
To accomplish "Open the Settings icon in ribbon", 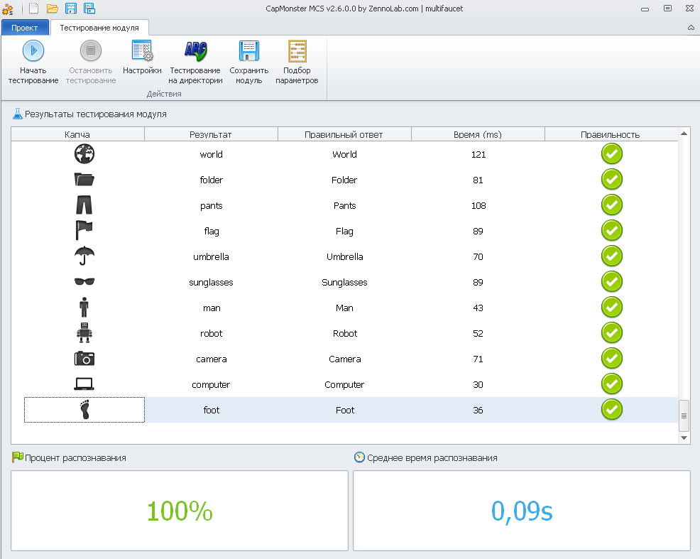I will click(142, 51).
